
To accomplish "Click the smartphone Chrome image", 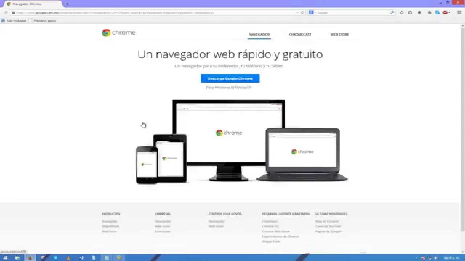I will click(147, 165).
